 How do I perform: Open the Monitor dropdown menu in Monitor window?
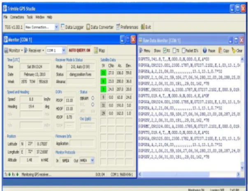(x=14, y=50)
